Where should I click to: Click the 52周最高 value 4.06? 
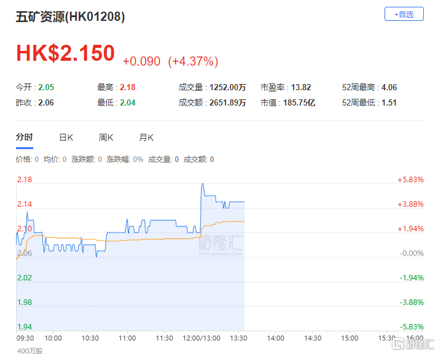[389, 87]
